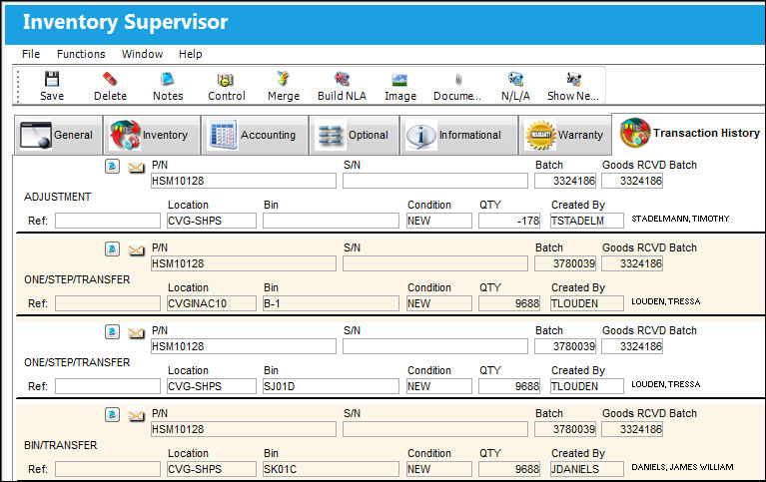Switch to the General tab
This screenshot has width=766, height=482.
click(58, 136)
